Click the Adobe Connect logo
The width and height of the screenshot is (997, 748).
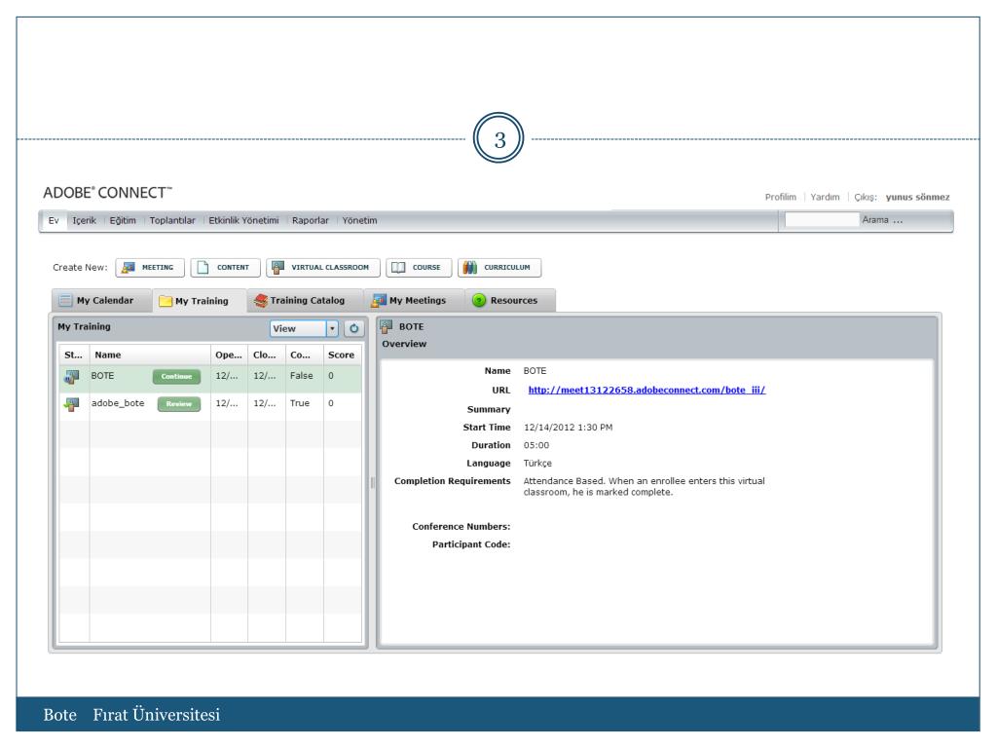click(x=107, y=193)
